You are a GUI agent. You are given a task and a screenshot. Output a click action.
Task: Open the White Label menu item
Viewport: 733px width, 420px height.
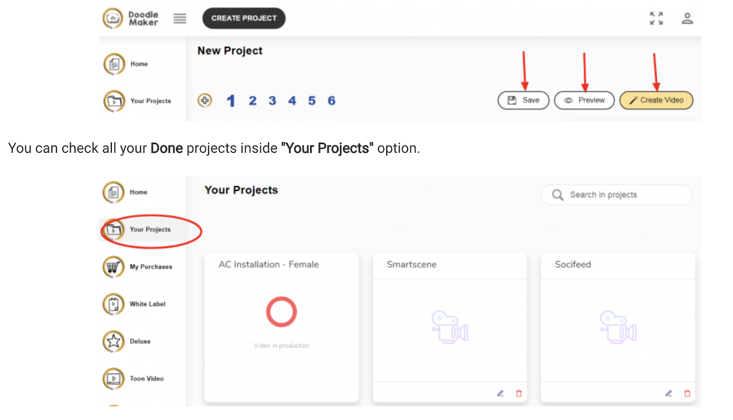pyautogui.click(x=147, y=304)
